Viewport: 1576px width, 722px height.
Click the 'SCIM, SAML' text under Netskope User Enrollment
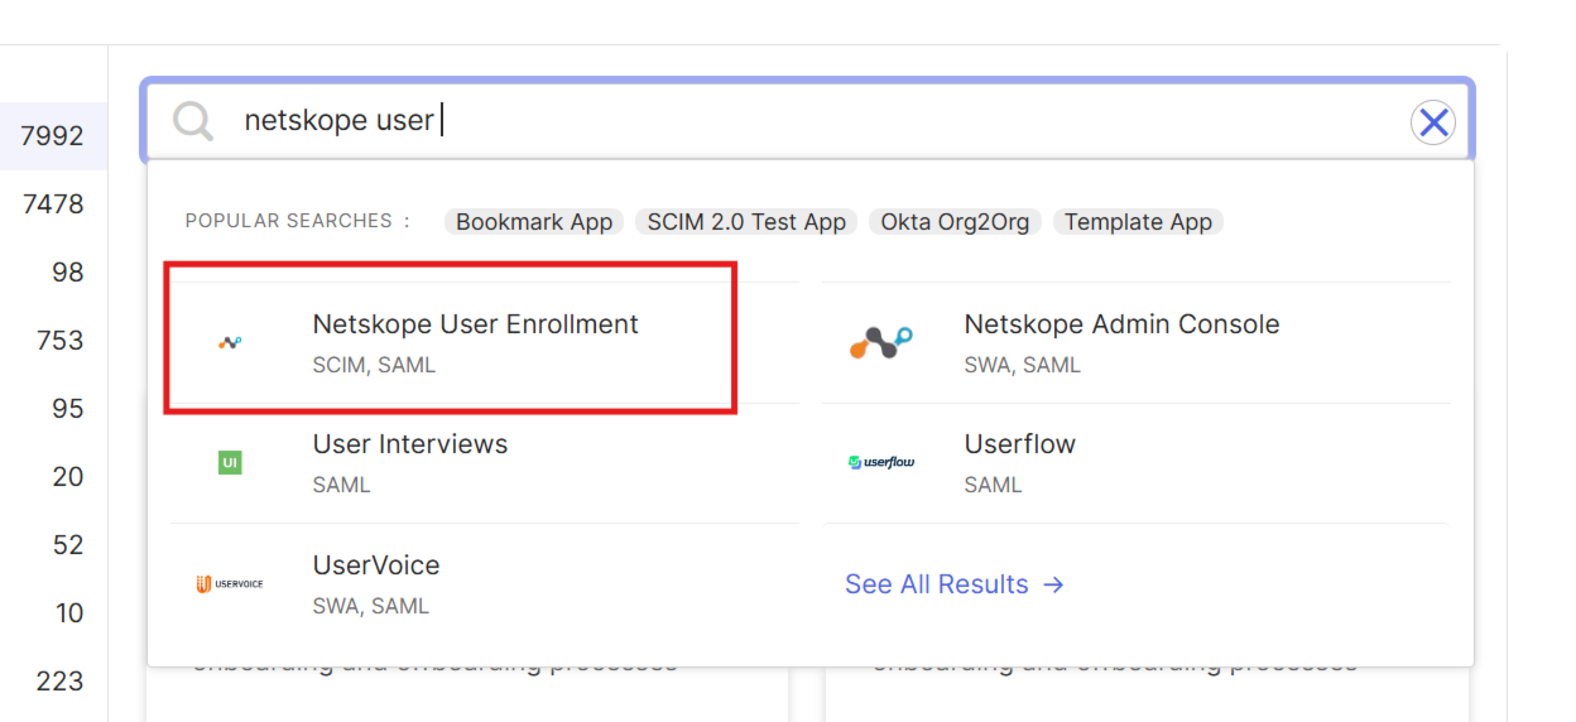374,365
